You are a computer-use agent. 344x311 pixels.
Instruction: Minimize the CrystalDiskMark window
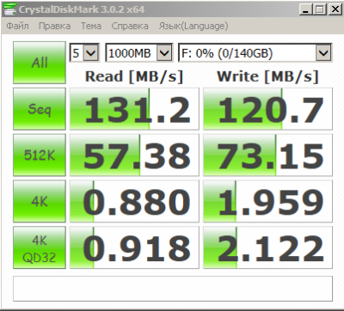[305, 9]
